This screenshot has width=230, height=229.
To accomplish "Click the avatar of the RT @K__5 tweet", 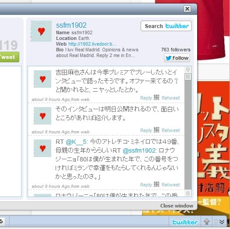I will 42,148.
